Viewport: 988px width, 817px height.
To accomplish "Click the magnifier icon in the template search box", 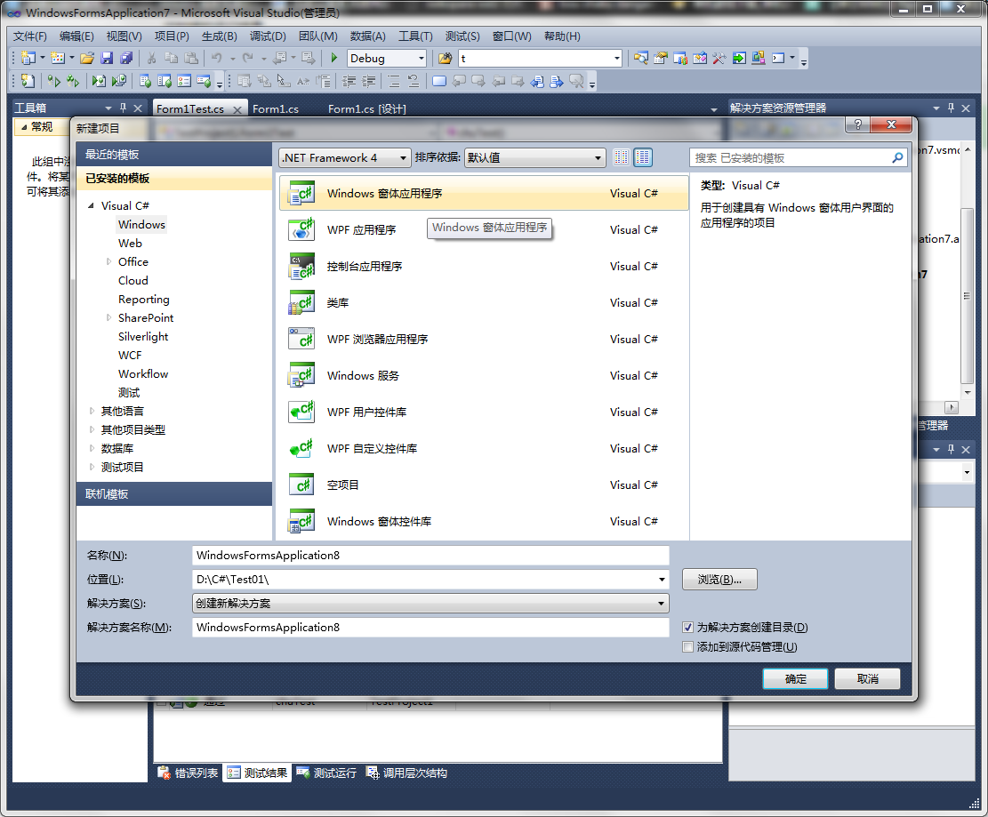I will pyautogui.click(x=897, y=157).
